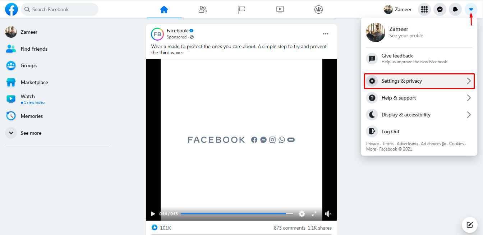Open the Terms footer link
This screenshot has width=483, height=235.
point(388,144)
